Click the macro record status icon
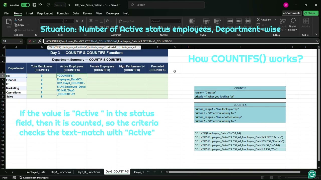The image size is (321, 180). [x=14, y=178]
